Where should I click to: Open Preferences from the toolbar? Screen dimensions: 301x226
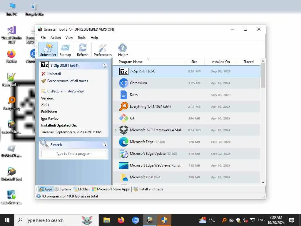(103, 50)
